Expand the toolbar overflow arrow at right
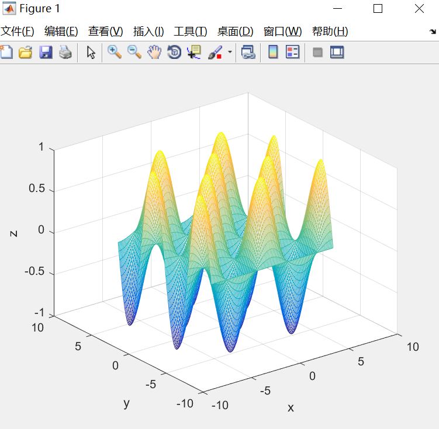439x429 pixels. [x=432, y=33]
